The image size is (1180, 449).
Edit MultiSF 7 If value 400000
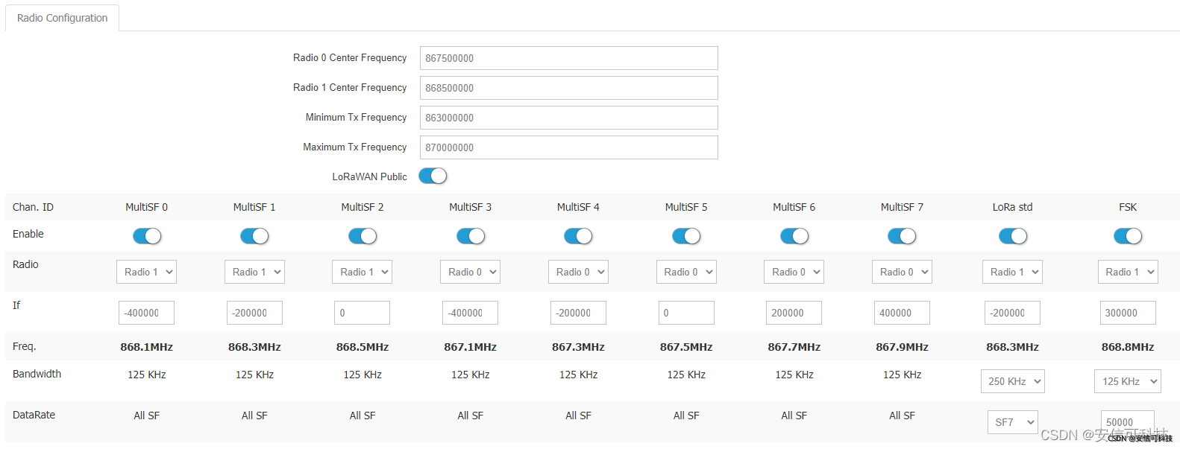[902, 313]
